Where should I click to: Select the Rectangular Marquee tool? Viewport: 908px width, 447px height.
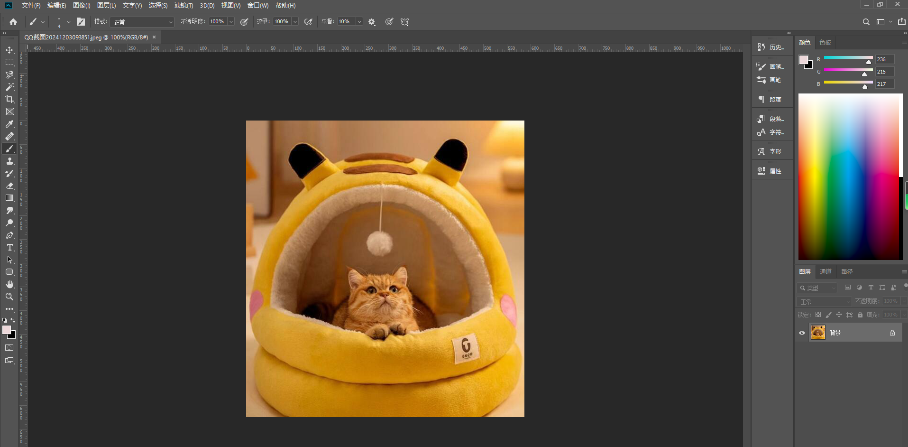[x=9, y=62]
